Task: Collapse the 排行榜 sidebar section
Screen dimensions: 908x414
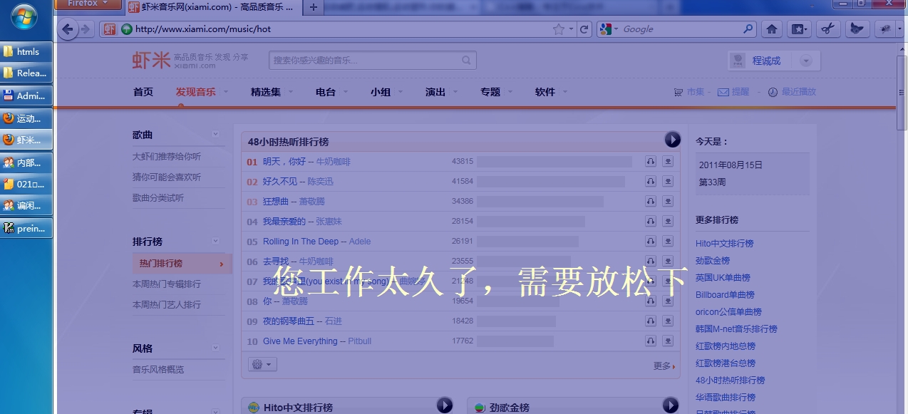Action: pyautogui.click(x=215, y=242)
